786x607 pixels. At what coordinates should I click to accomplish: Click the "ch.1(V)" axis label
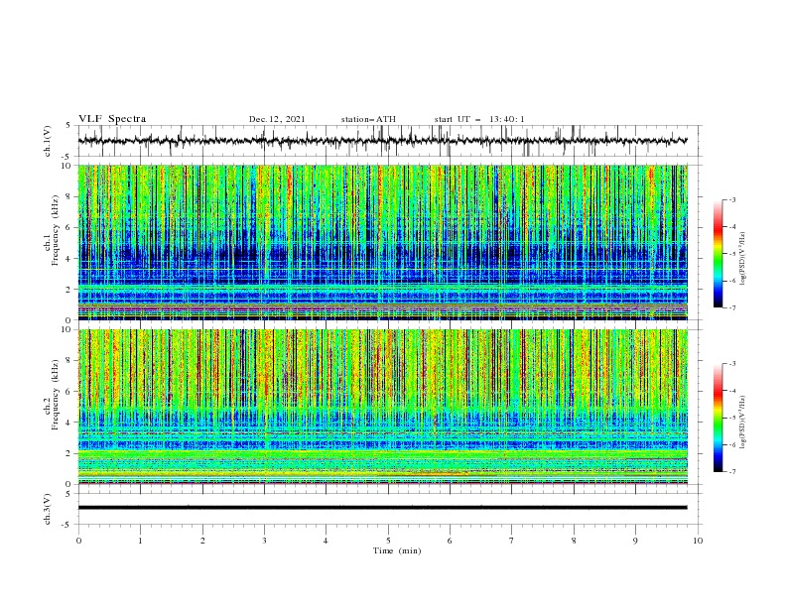point(47,141)
